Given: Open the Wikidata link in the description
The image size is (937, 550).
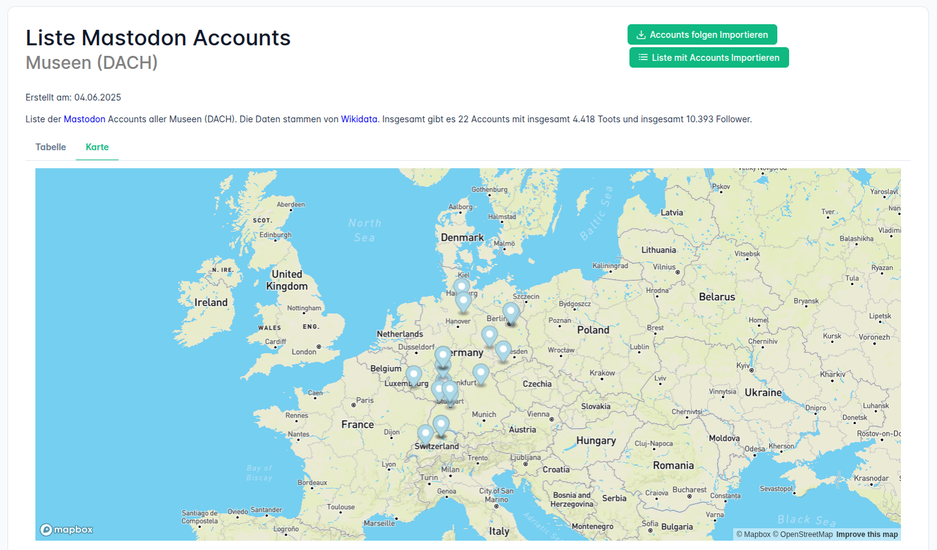Looking at the screenshot, I should [x=359, y=119].
